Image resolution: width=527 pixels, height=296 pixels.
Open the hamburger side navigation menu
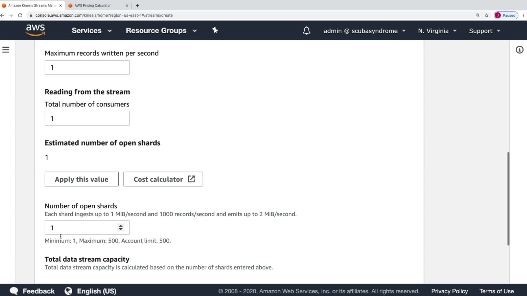[x=6, y=50]
